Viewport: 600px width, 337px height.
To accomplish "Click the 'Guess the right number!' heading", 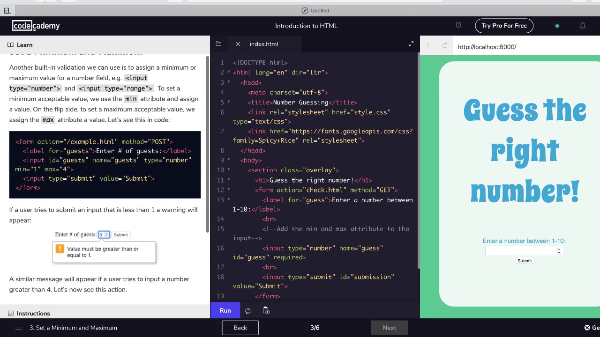I will coord(525,151).
